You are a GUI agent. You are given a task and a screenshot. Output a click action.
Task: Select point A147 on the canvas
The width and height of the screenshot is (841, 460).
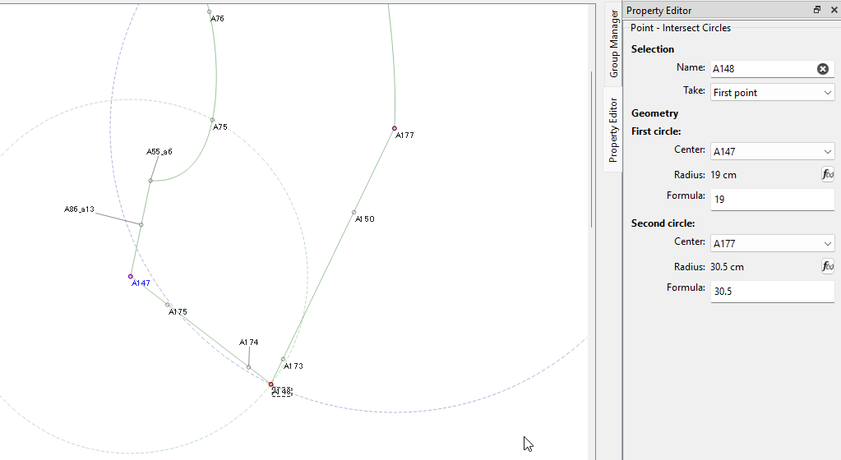131,277
